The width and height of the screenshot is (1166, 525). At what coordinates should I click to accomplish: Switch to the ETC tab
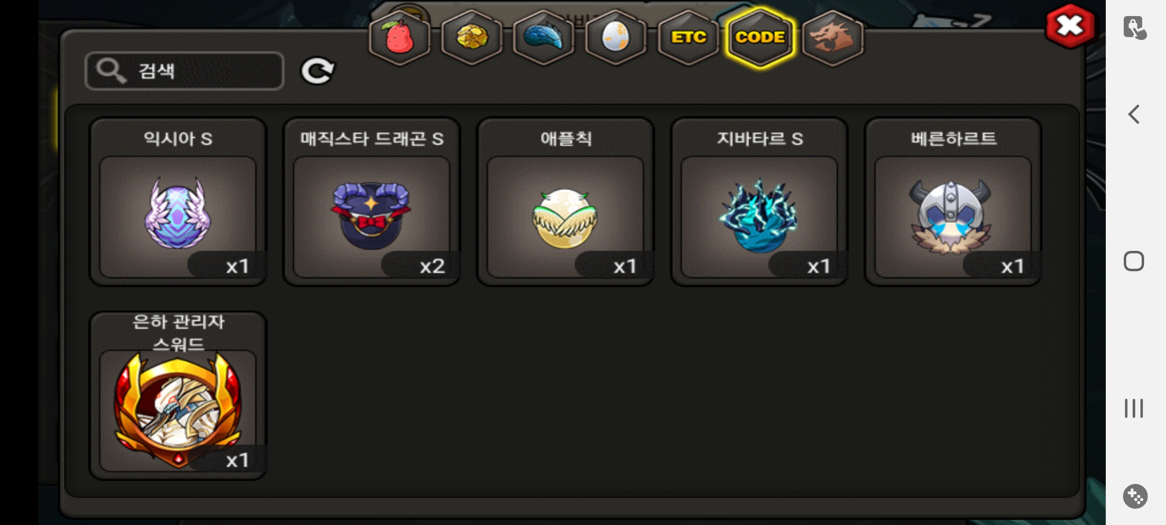click(x=688, y=37)
